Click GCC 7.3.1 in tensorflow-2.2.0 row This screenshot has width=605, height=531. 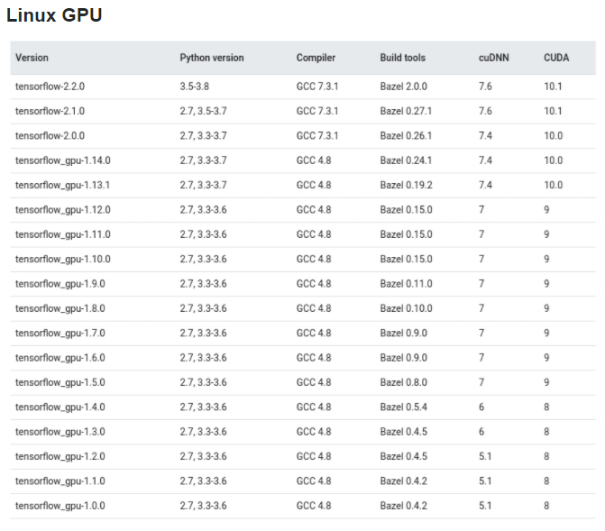point(317,87)
